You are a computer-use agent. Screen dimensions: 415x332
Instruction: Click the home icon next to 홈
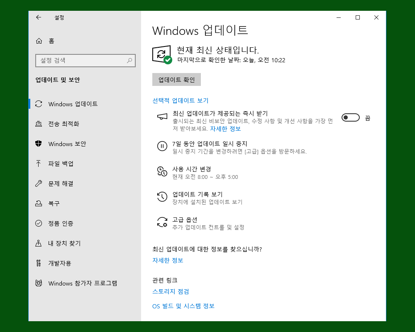tap(39, 41)
